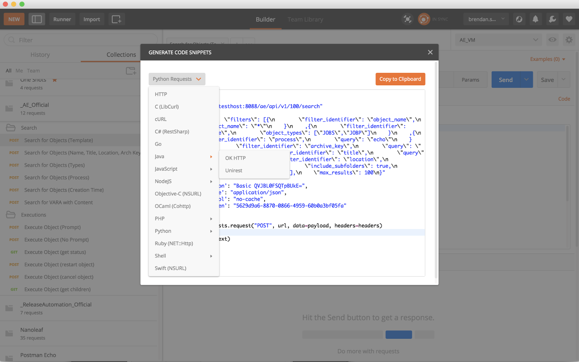Toggle the two-pane sidebar layout icon

click(37, 19)
